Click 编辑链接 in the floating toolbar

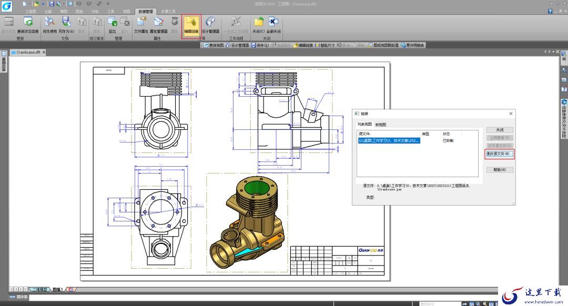(303, 45)
